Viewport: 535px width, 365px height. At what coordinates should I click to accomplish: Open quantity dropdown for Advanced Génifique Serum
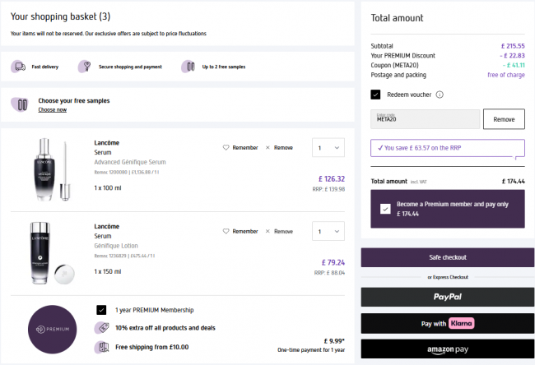click(328, 148)
